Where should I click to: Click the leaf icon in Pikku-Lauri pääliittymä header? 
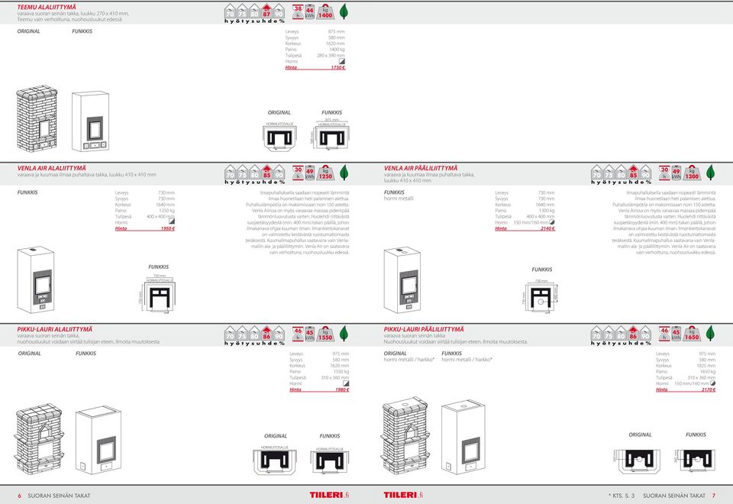pyautogui.click(x=710, y=333)
